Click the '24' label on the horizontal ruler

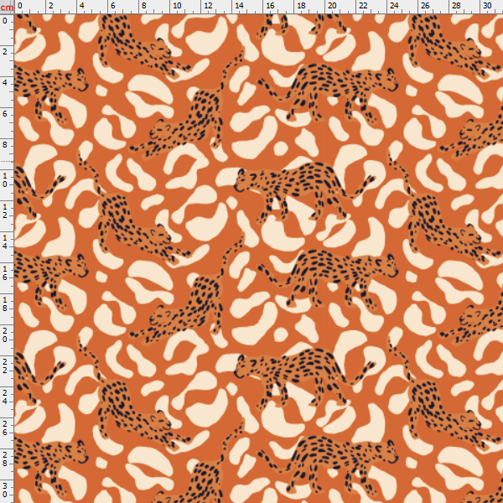pos(394,6)
